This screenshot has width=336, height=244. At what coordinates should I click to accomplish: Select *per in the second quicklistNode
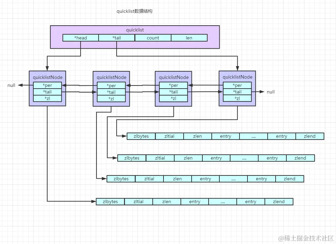[x=111, y=85]
